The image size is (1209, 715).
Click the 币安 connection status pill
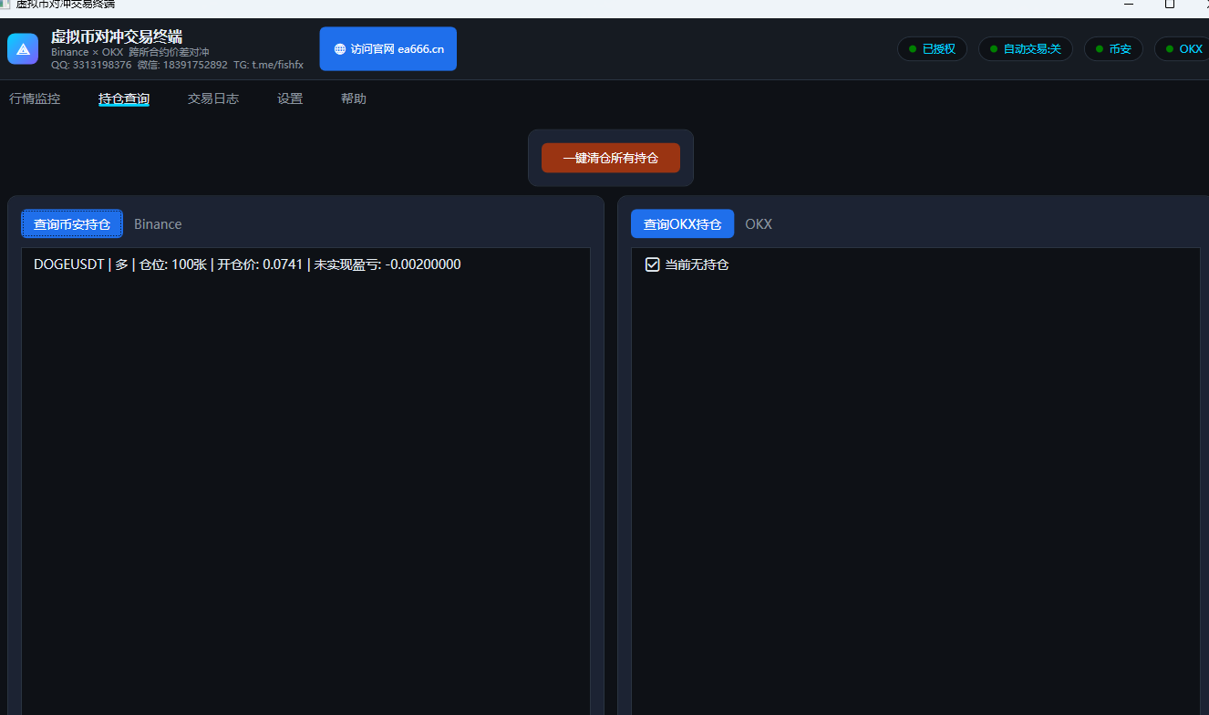pyautogui.click(x=1112, y=49)
